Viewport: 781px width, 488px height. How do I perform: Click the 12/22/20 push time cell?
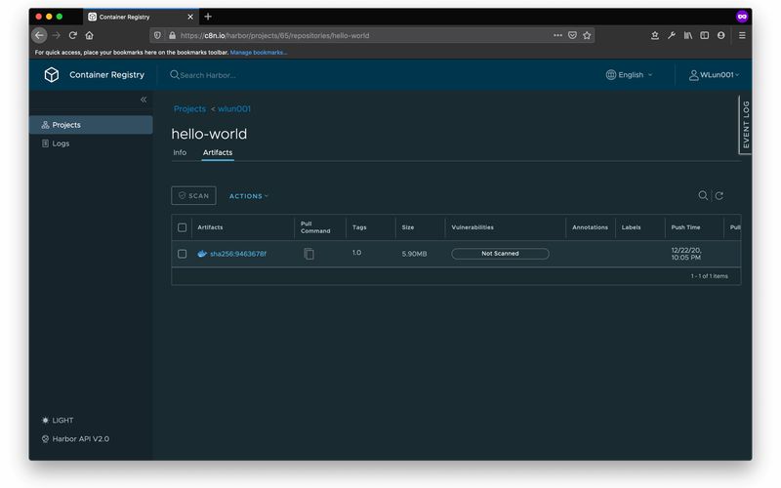[686, 254]
